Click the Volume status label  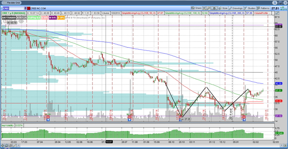pos(105,13)
